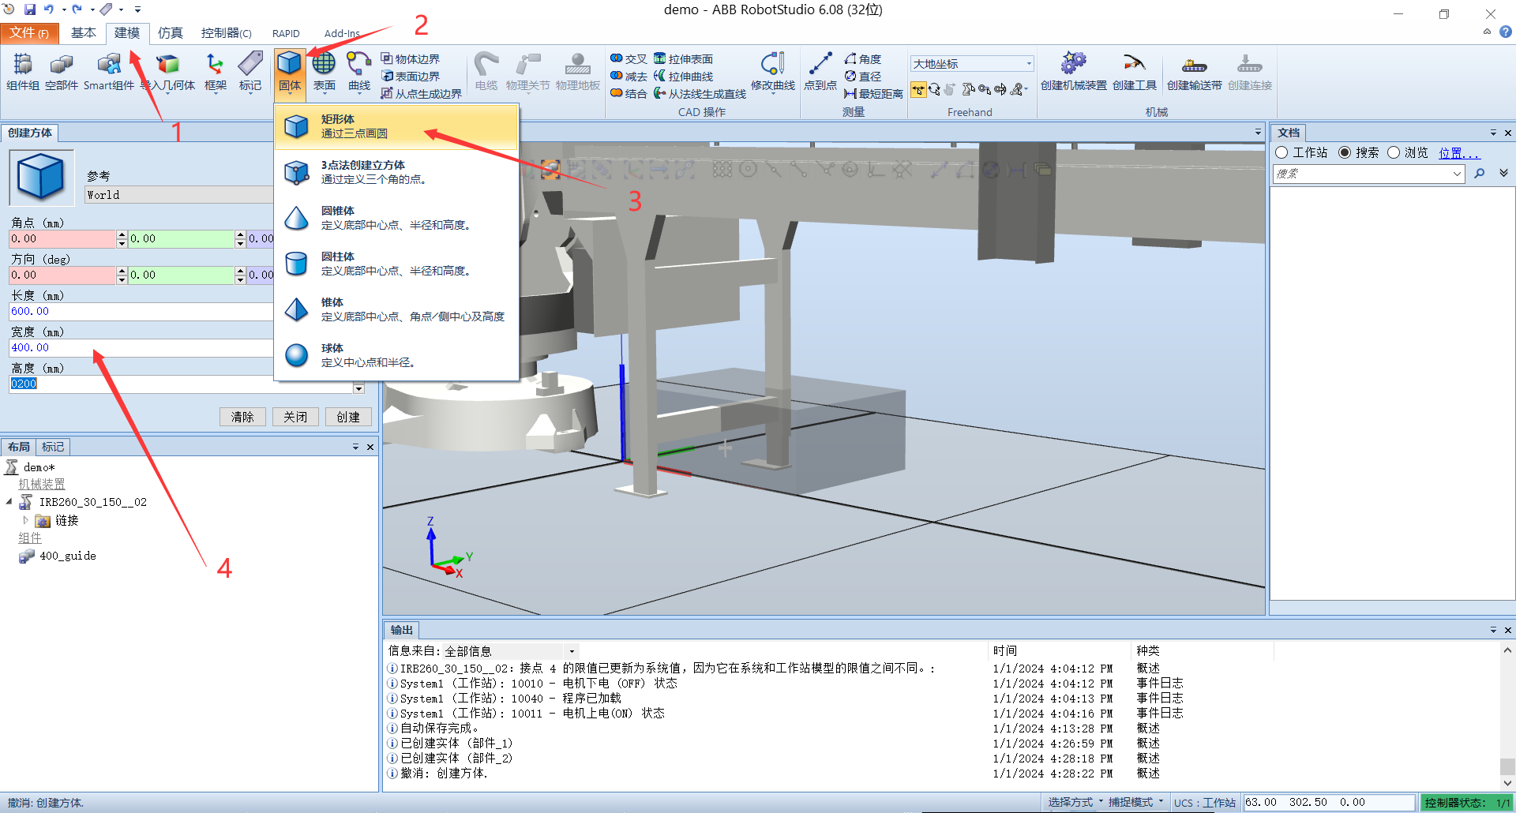Click the 创建工具 create tool icon

click(x=1135, y=71)
